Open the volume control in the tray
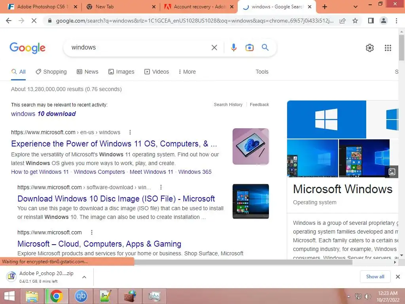Image resolution: width=405 pixels, height=304 pixels. (367, 296)
